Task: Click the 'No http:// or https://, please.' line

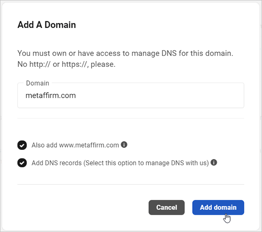Action: click(66, 64)
